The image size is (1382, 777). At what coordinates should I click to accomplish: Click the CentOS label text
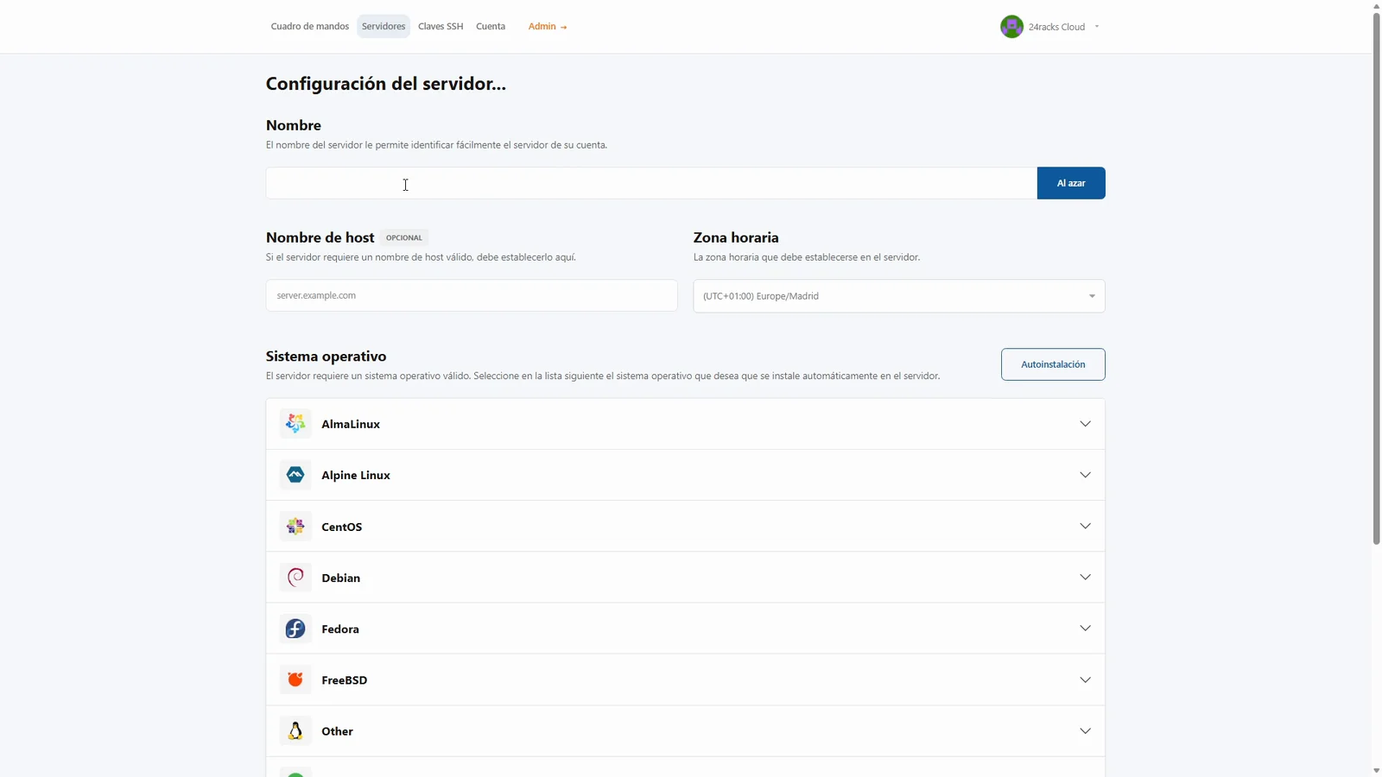(x=342, y=527)
